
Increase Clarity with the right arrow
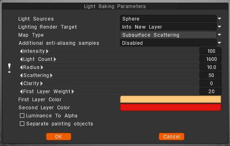tap(42, 83)
